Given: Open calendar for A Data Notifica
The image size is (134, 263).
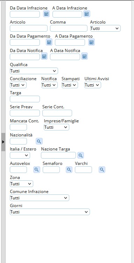Looking at the screenshot, I should [84, 57].
